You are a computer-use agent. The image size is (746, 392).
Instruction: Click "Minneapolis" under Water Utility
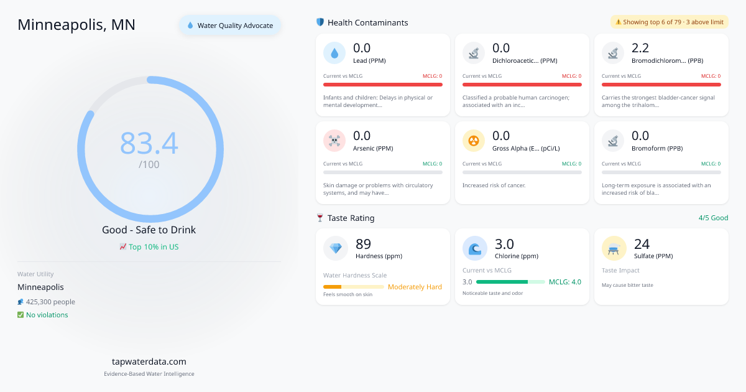tap(40, 287)
